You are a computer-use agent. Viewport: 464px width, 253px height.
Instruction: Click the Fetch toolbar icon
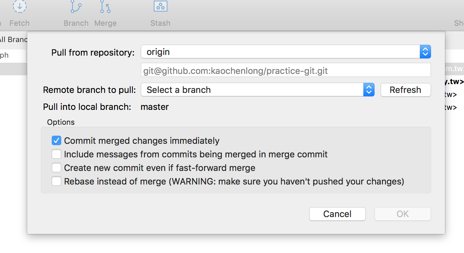pos(20,7)
